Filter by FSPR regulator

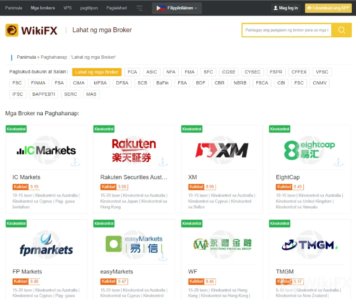pos(276,72)
